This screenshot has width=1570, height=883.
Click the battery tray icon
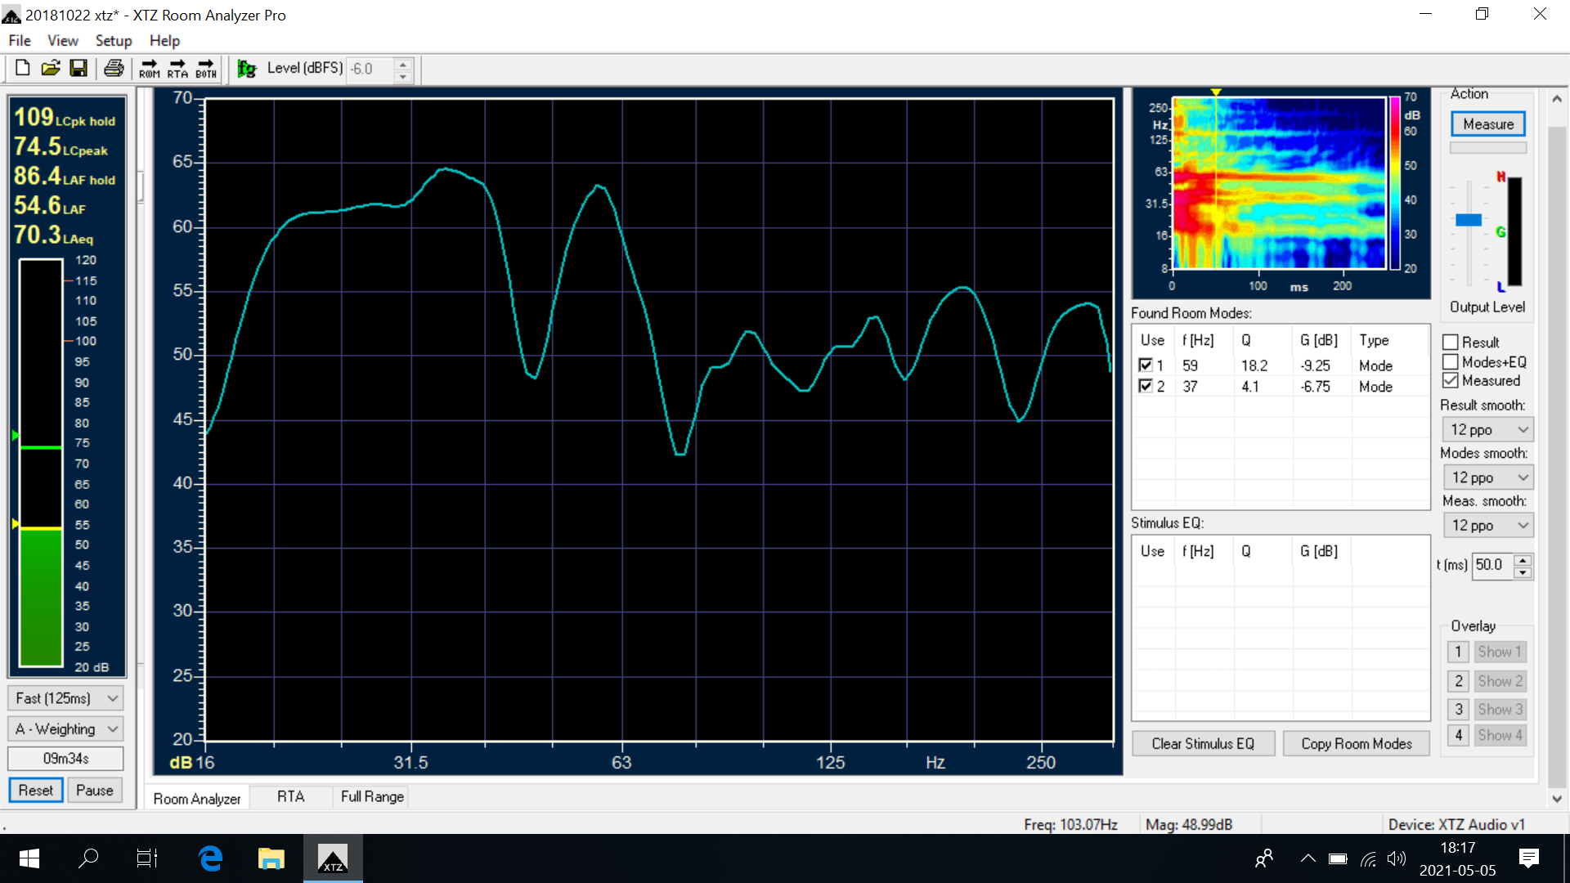(x=1338, y=858)
